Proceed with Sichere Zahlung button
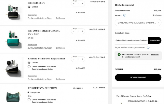 click(x=138, y=78)
